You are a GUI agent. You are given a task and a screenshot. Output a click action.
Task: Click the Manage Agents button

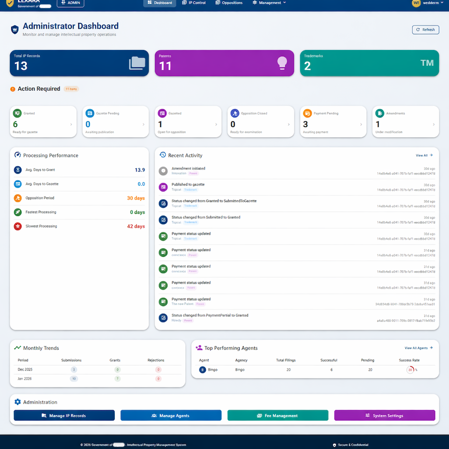coord(171,415)
